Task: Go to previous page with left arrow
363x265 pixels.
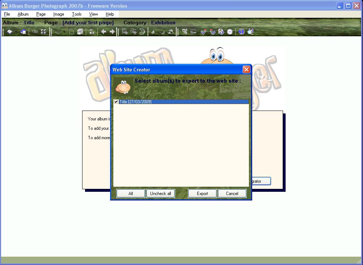Action: click(104, 32)
